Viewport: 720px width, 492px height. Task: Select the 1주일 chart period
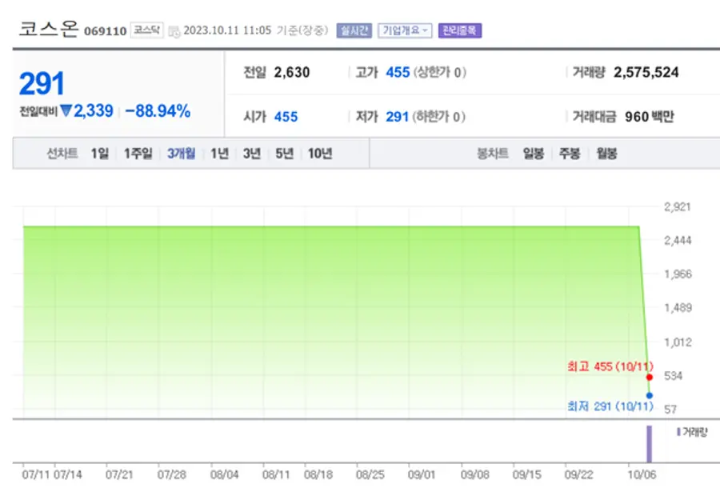(x=138, y=154)
